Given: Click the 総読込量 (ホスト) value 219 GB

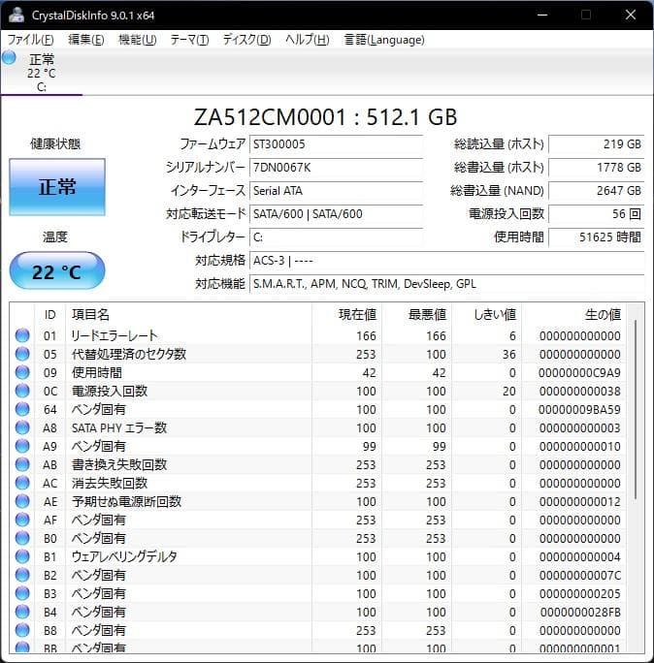Looking at the screenshot, I should pos(597,144).
